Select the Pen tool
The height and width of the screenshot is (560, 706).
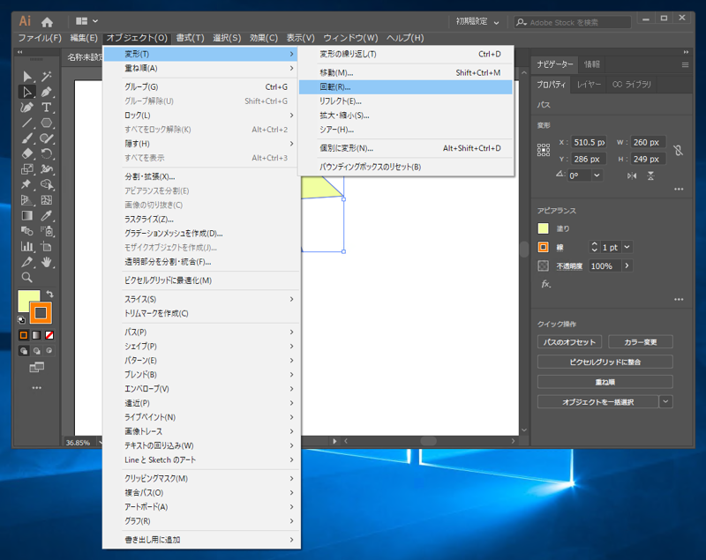(x=47, y=92)
